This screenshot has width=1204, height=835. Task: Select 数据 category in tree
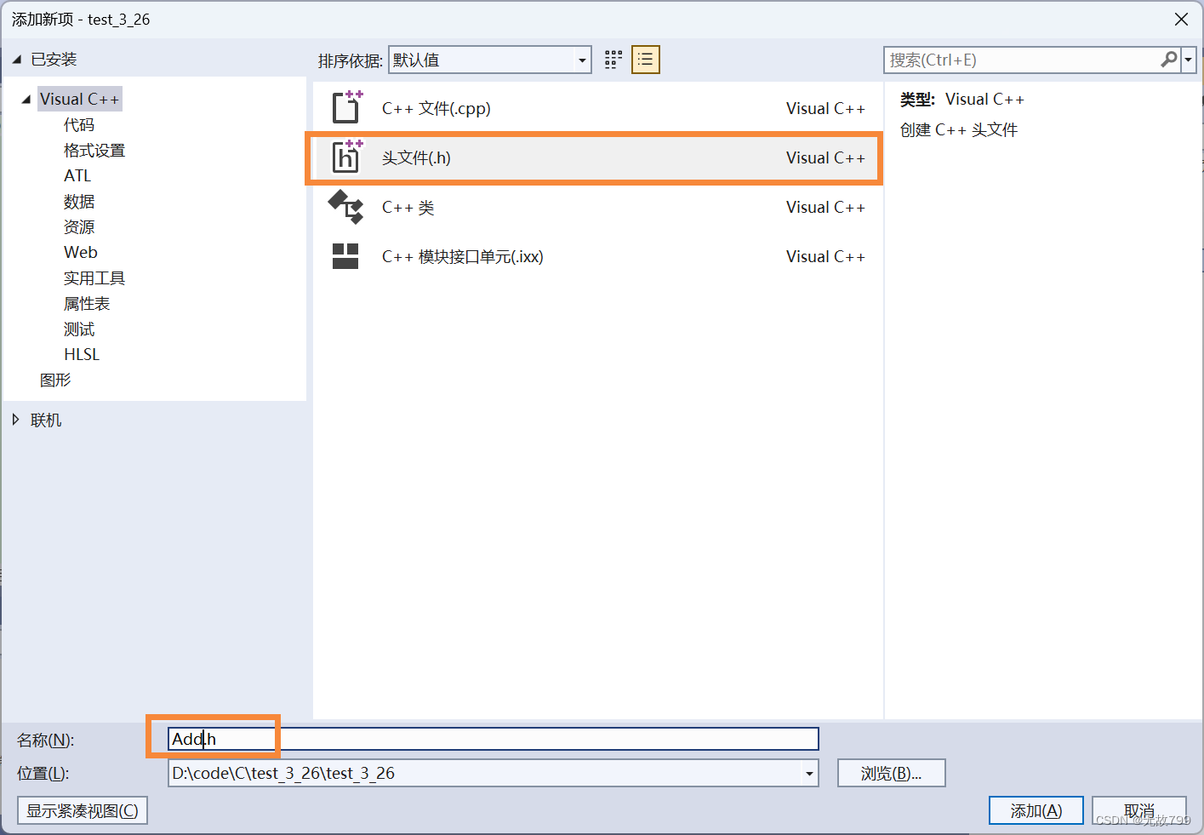tap(79, 201)
